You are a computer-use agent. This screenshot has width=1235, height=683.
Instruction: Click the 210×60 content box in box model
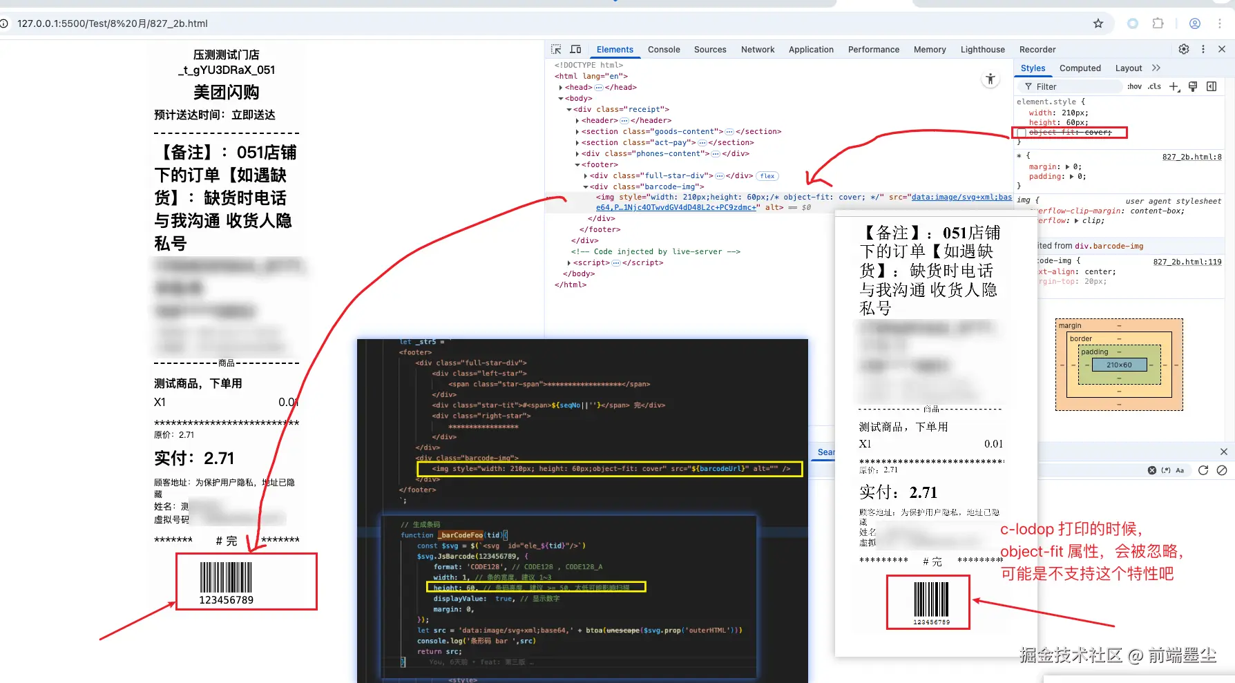(1119, 365)
